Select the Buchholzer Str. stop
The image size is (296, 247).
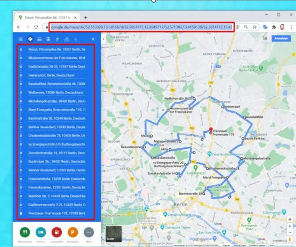(x=57, y=162)
